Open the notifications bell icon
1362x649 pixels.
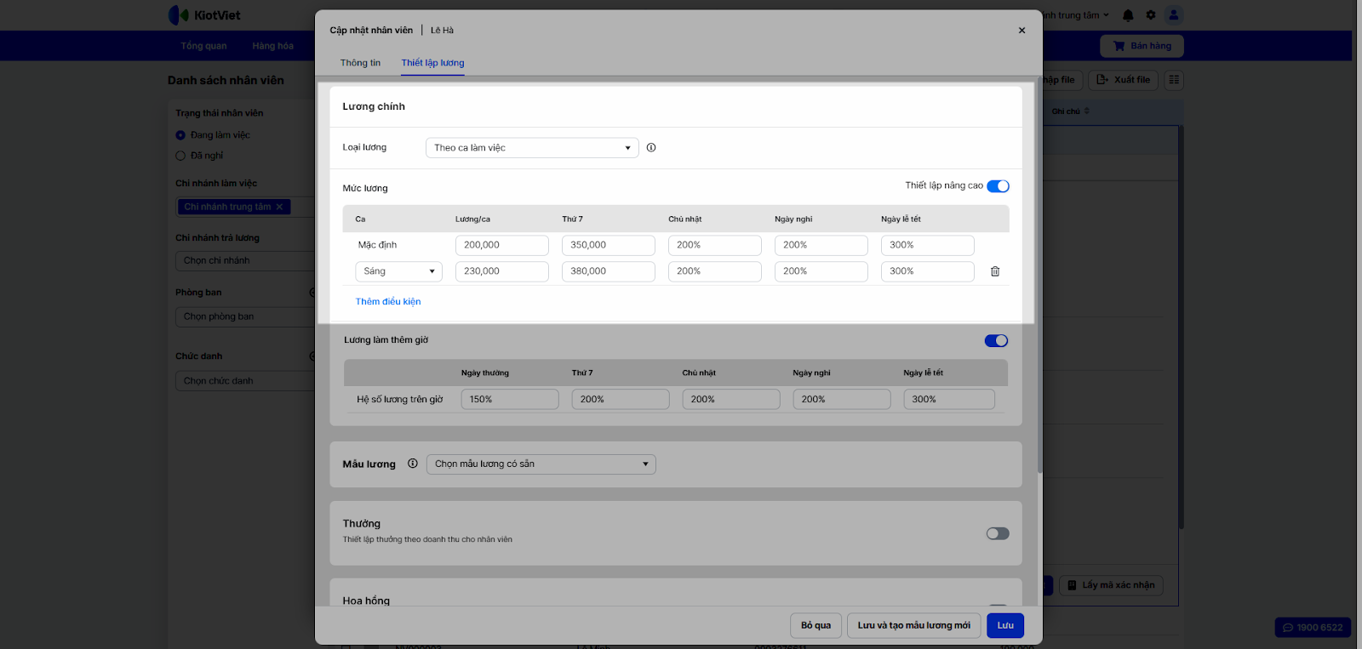1128,15
